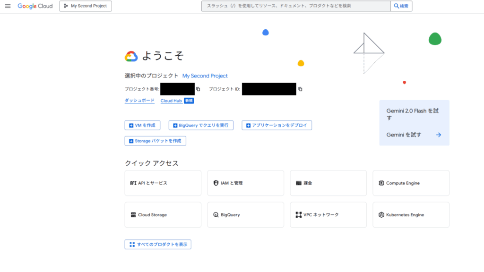Open the My Second Project picker
The width and height of the screenshot is (484, 272).
pyautogui.click(x=86, y=6)
